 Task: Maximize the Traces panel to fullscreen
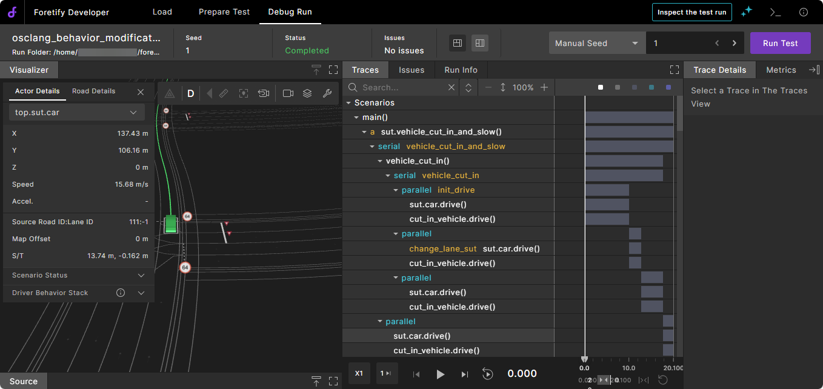[675, 70]
